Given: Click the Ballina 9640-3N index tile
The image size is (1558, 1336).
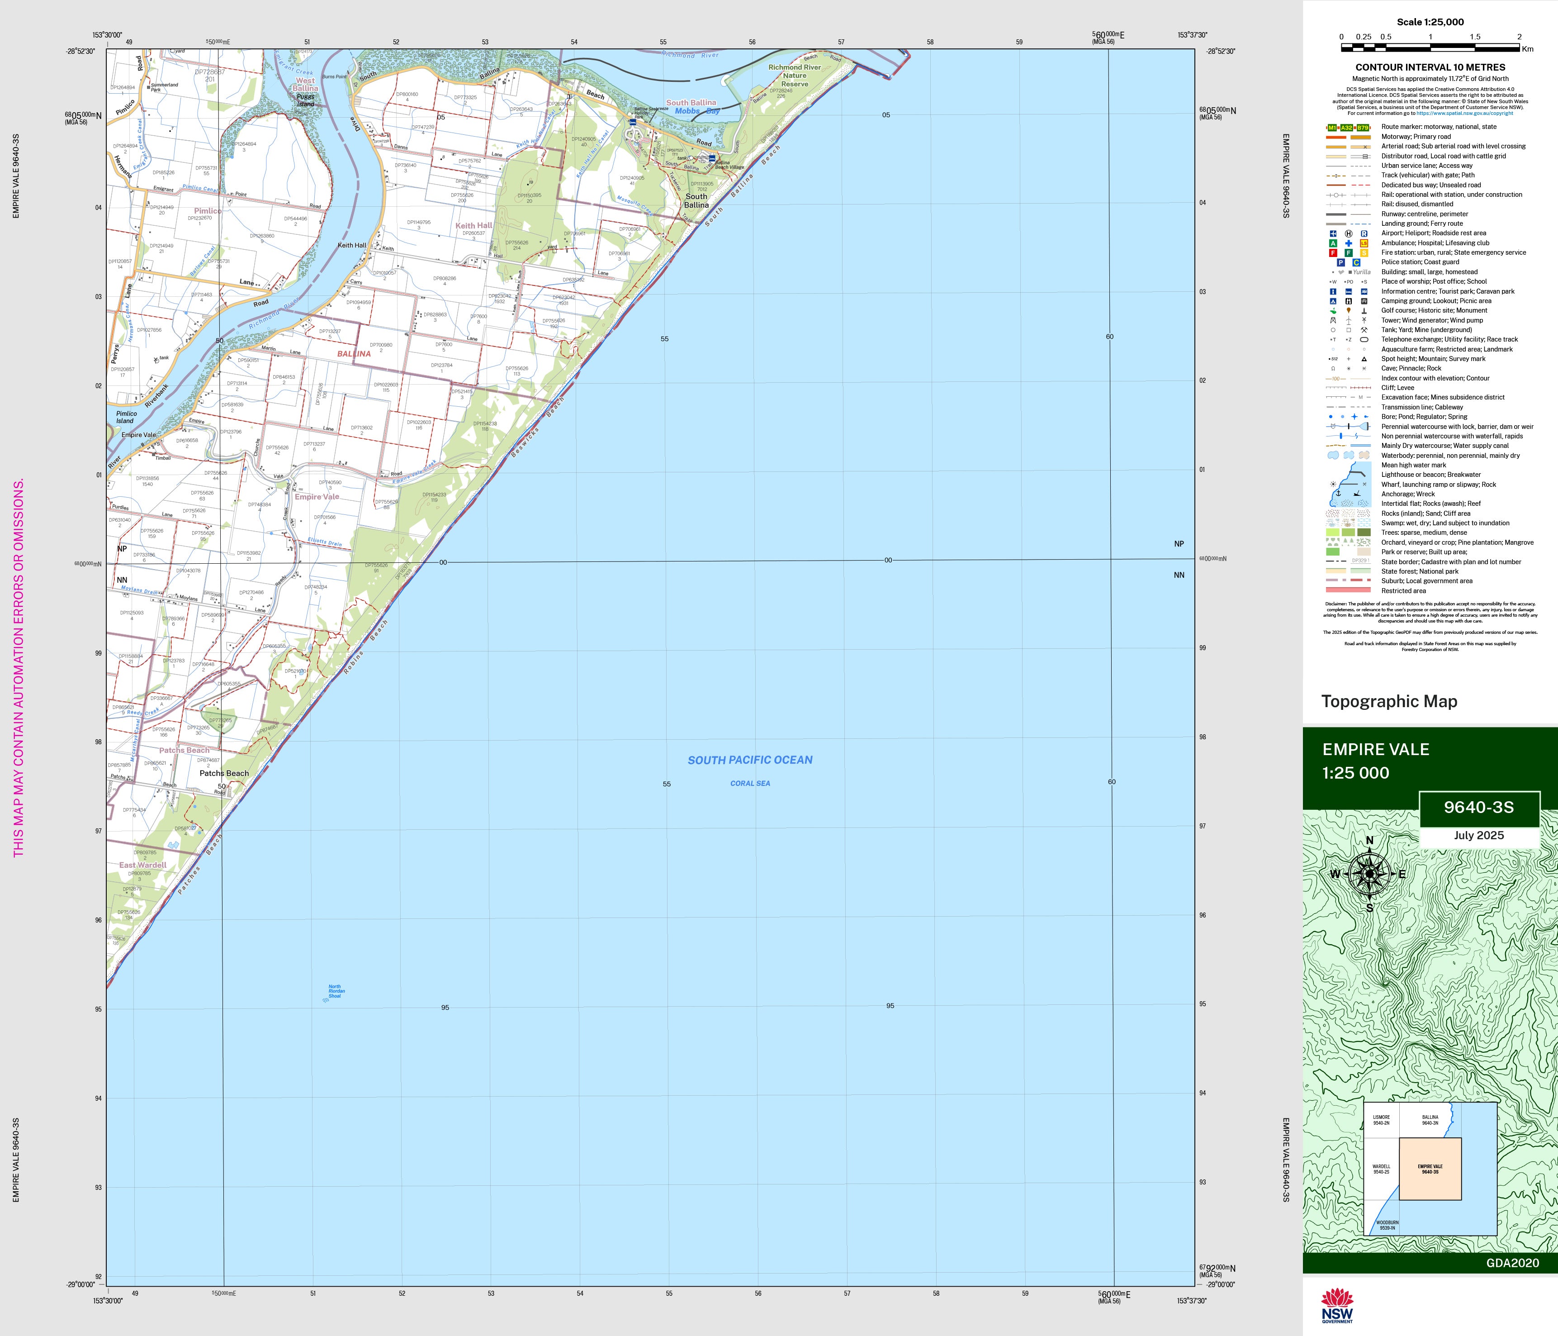Looking at the screenshot, I should 1430,1120.
